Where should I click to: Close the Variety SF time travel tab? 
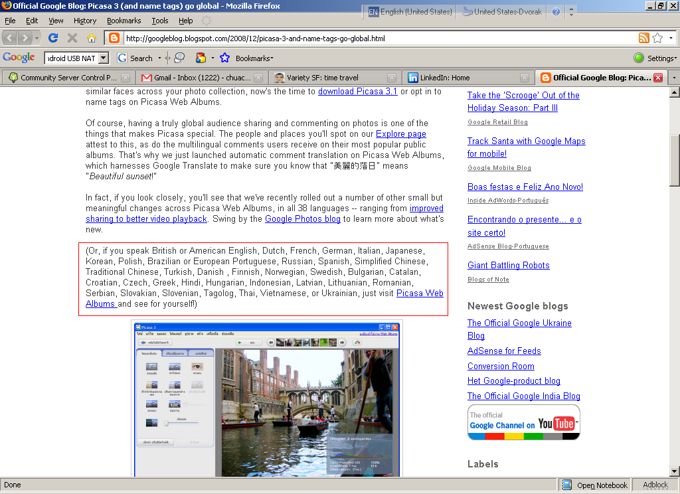click(x=392, y=78)
